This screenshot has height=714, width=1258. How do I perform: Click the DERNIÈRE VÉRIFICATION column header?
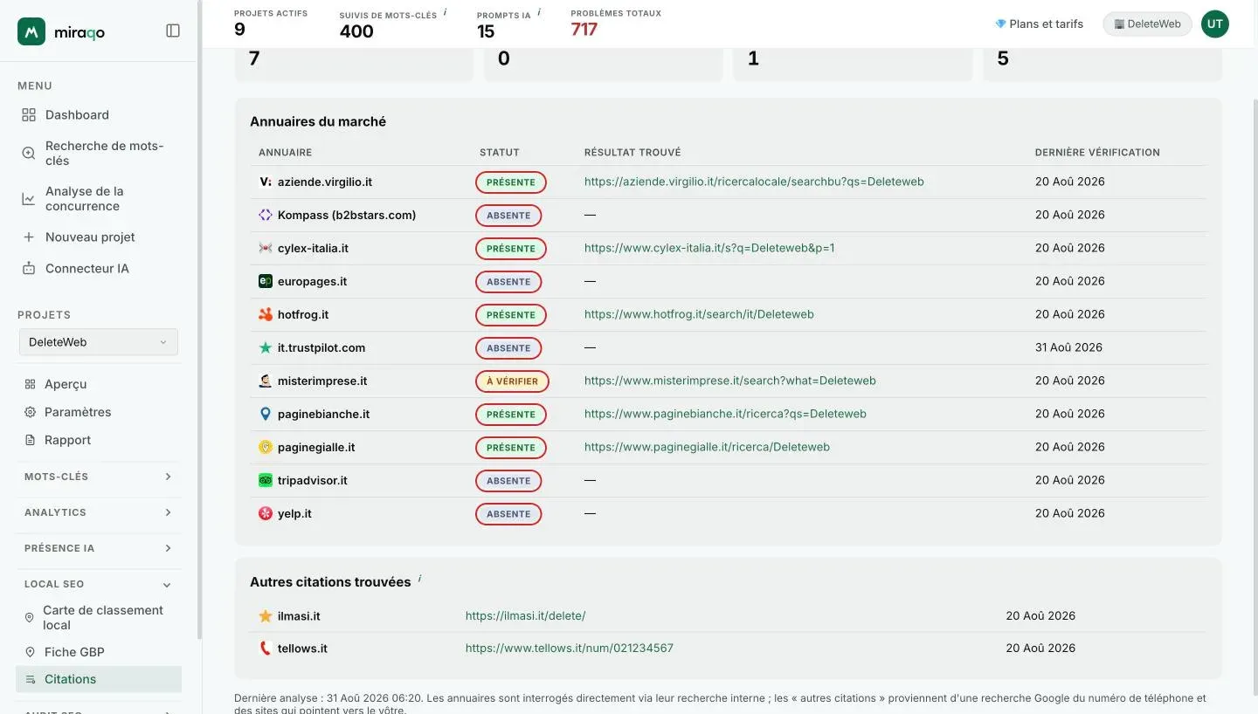[x=1097, y=152]
